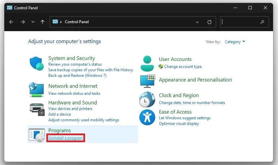Image resolution: width=278 pixels, height=165 pixels.
Task: Click the Control Panel breadcrumb in address bar
Action: [x=77, y=22]
